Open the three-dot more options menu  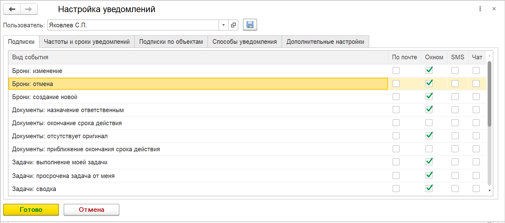pyautogui.click(x=480, y=9)
